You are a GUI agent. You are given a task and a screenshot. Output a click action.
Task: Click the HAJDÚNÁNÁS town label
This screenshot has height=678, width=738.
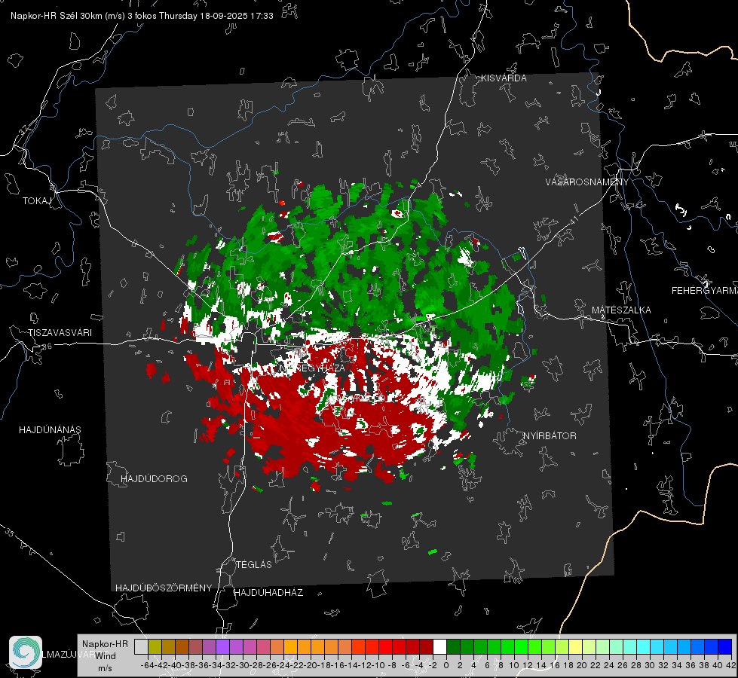50,430
